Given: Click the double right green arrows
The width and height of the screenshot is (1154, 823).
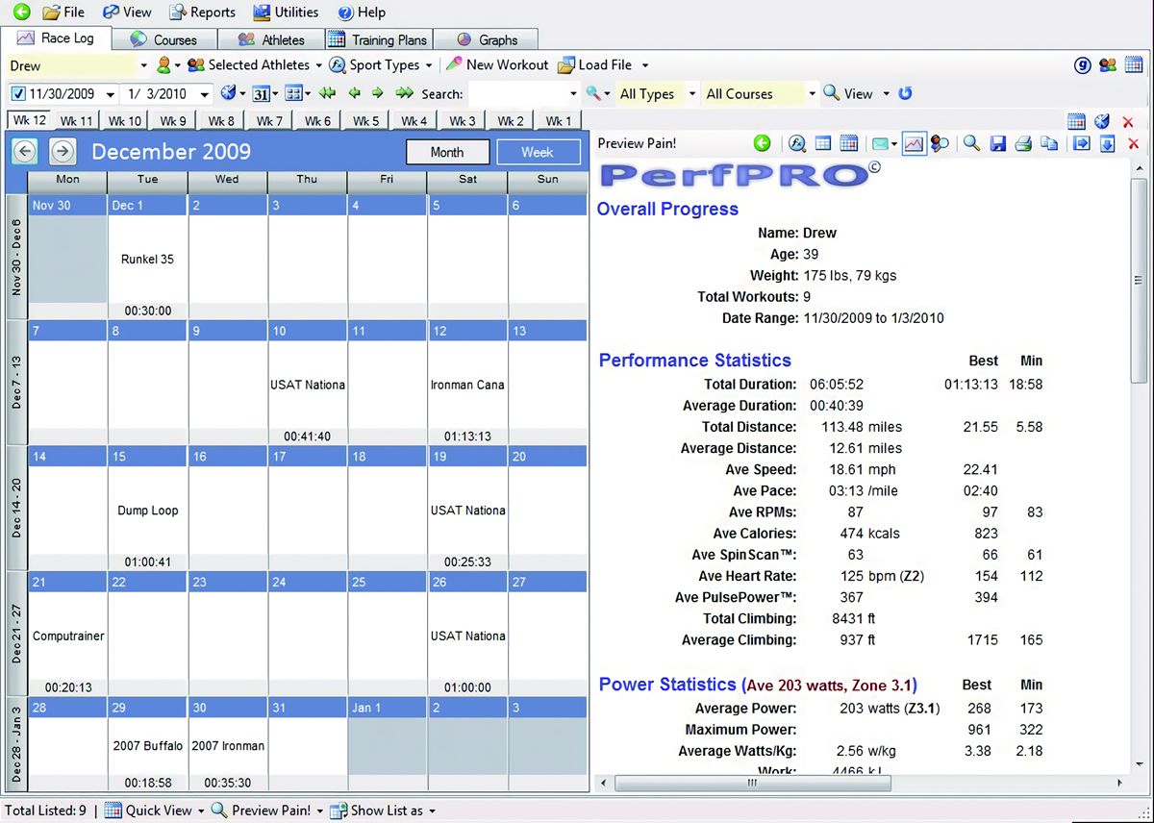Looking at the screenshot, I should coord(404,93).
